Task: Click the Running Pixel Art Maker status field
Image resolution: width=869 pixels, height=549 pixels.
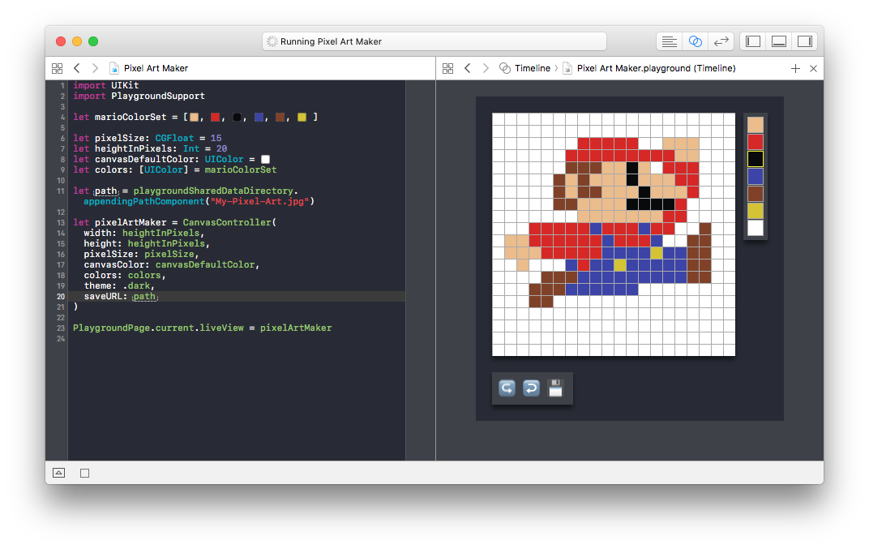Action: click(434, 41)
